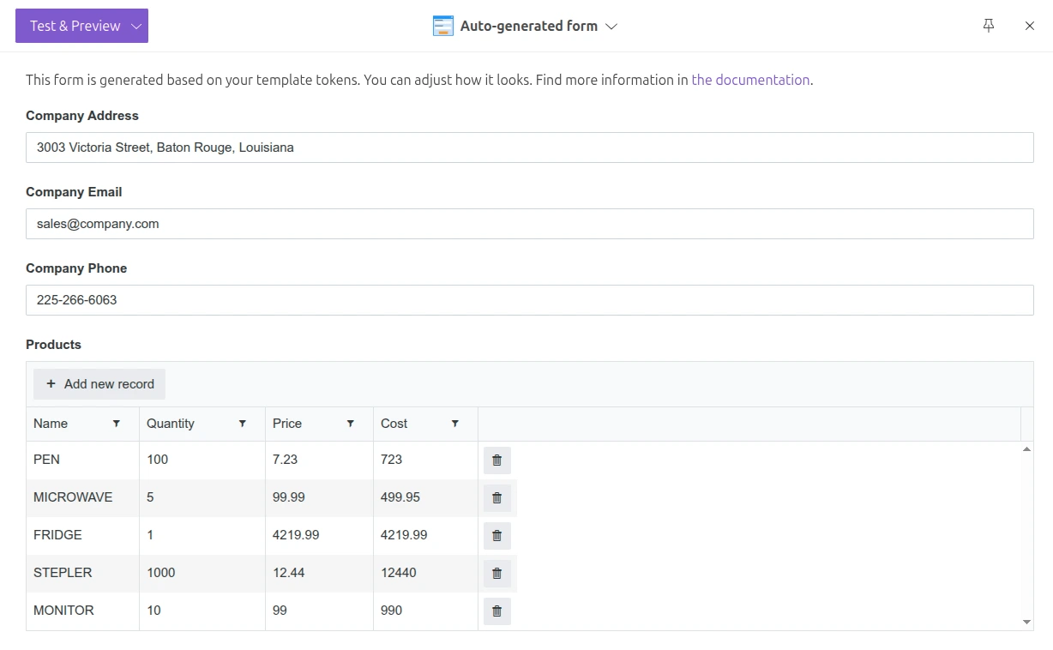
Task: Pin the form panel
Action: [989, 26]
